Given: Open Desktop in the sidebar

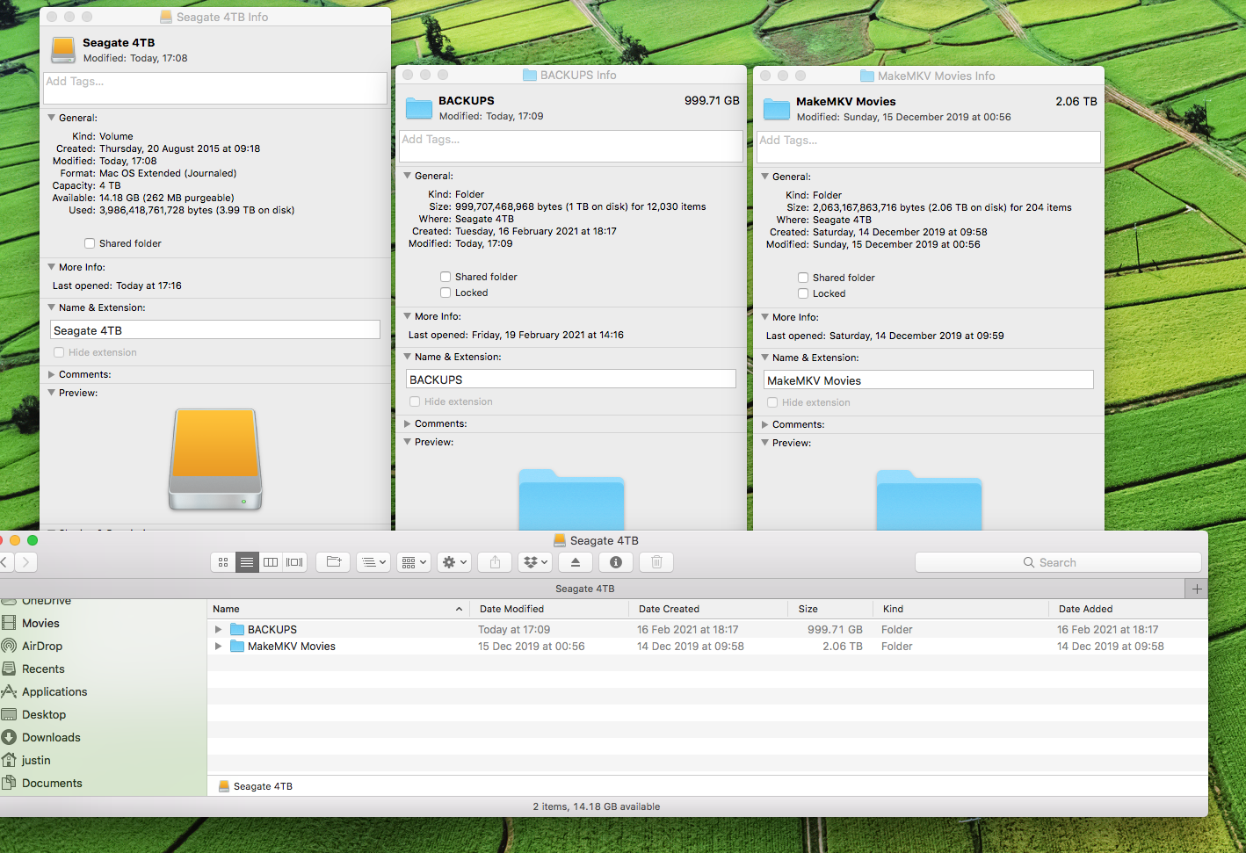Looking at the screenshot, I should pyautogui.click(x=44, y=714).
